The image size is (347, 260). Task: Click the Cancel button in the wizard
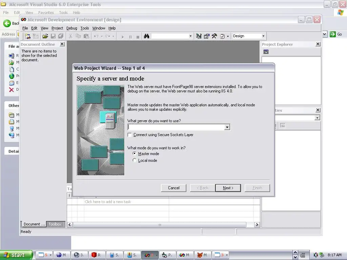[x=174, y=188]
